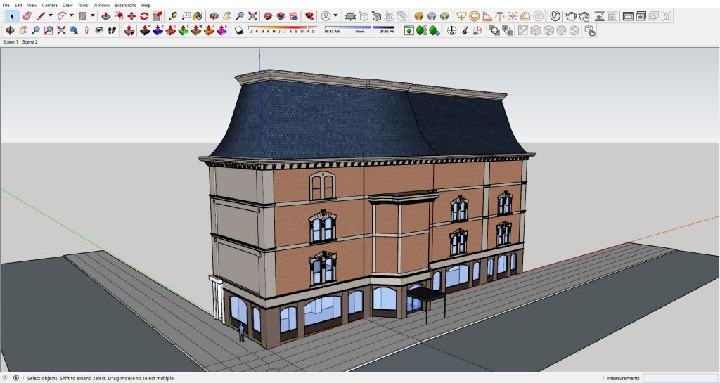720x383 pixels.
Task: Select the Eraser tool
Action: (x=27, y=15)
